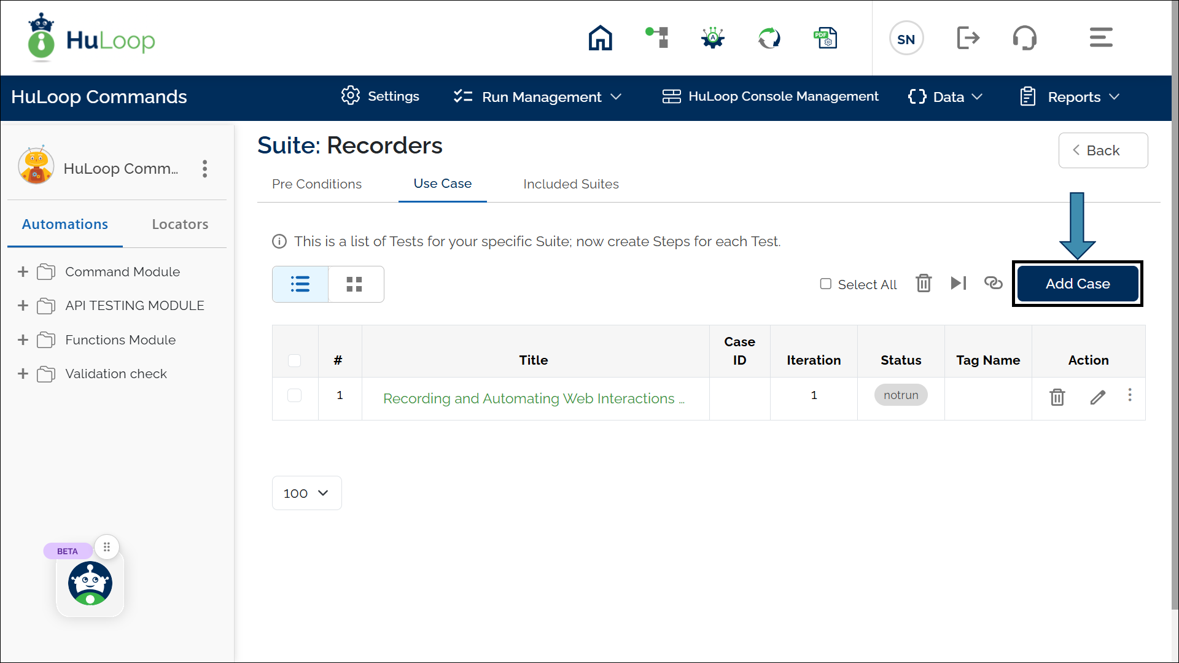Expand the Command Module folder

tap(23, 272)
